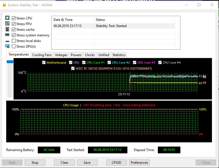Enable the Stress GPU(s) checkbox
219x168 pixels.
pos(14,47)
